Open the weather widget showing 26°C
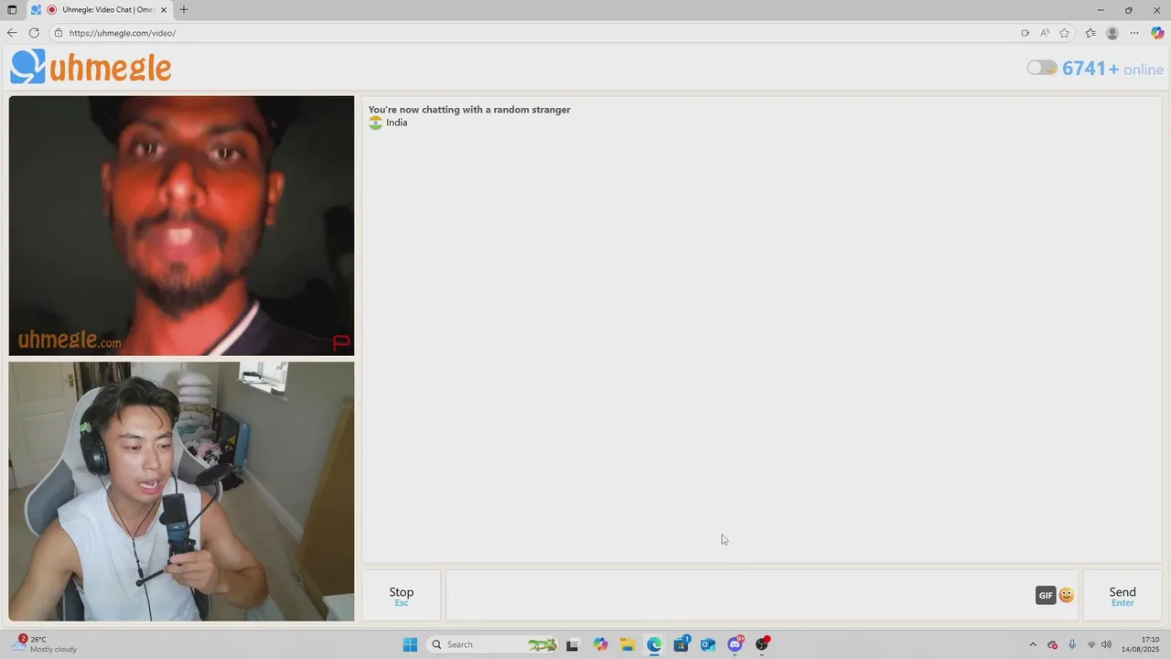Image resolution: width=1171 pixels, height=659 pixels. (46, 644)
